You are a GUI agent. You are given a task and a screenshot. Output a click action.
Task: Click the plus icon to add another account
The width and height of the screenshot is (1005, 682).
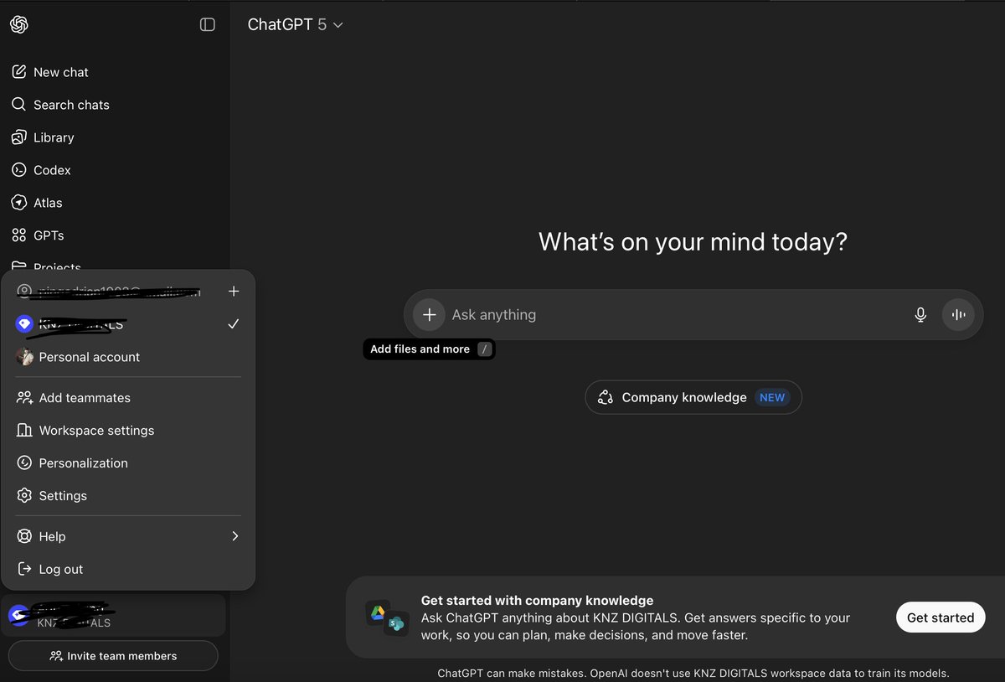coord(234,291)
